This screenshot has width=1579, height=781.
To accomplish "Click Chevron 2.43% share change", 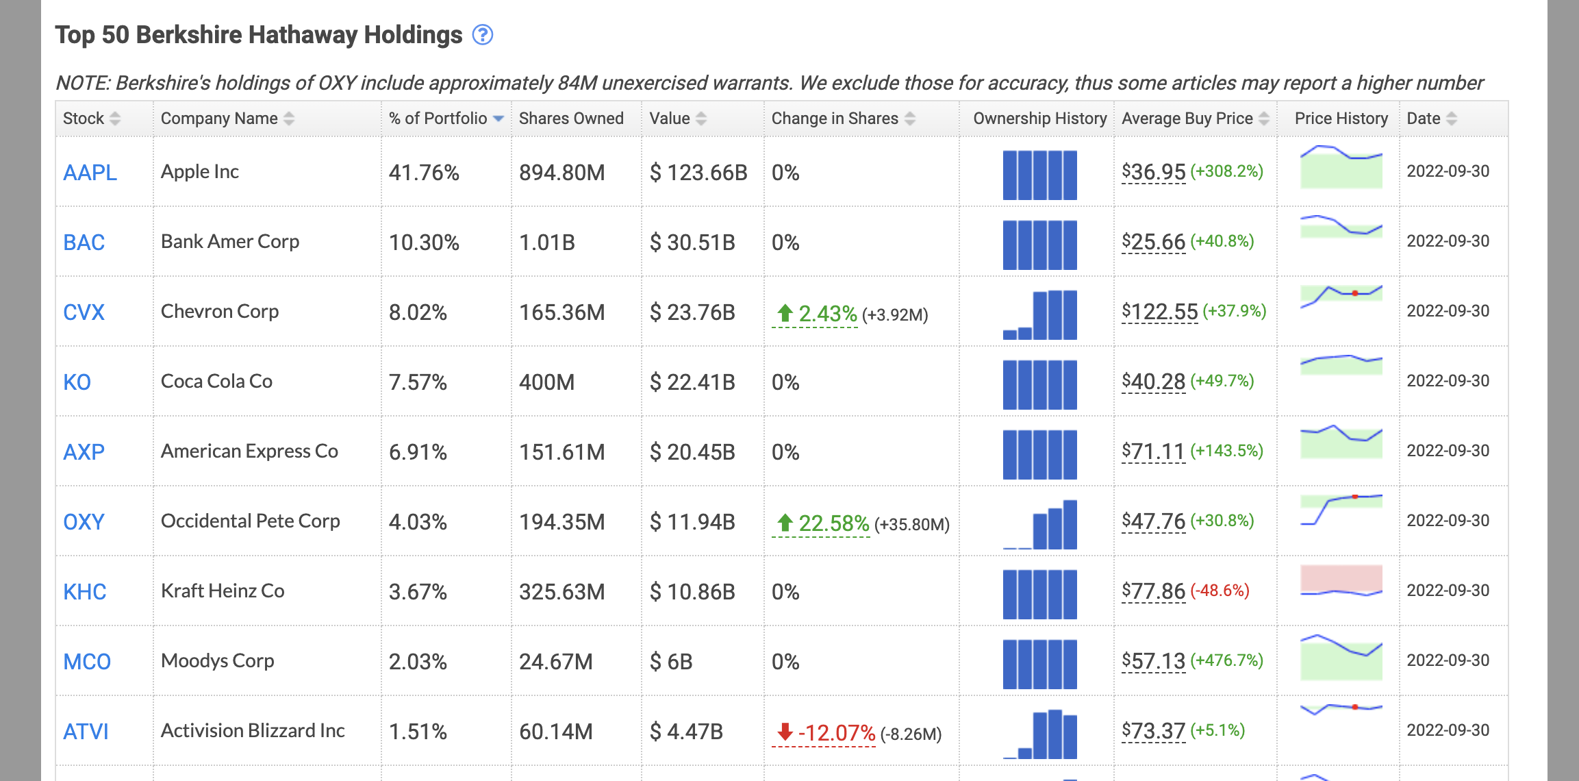I will 815,314.
